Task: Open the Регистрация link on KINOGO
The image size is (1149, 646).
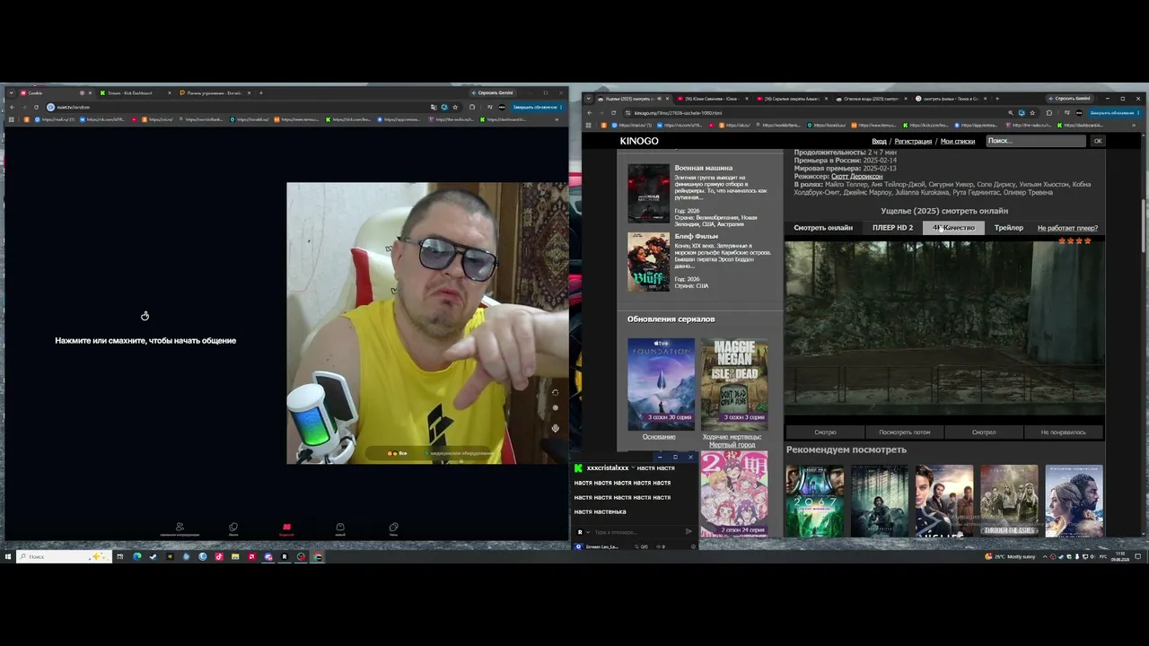Action: point(913,142)
